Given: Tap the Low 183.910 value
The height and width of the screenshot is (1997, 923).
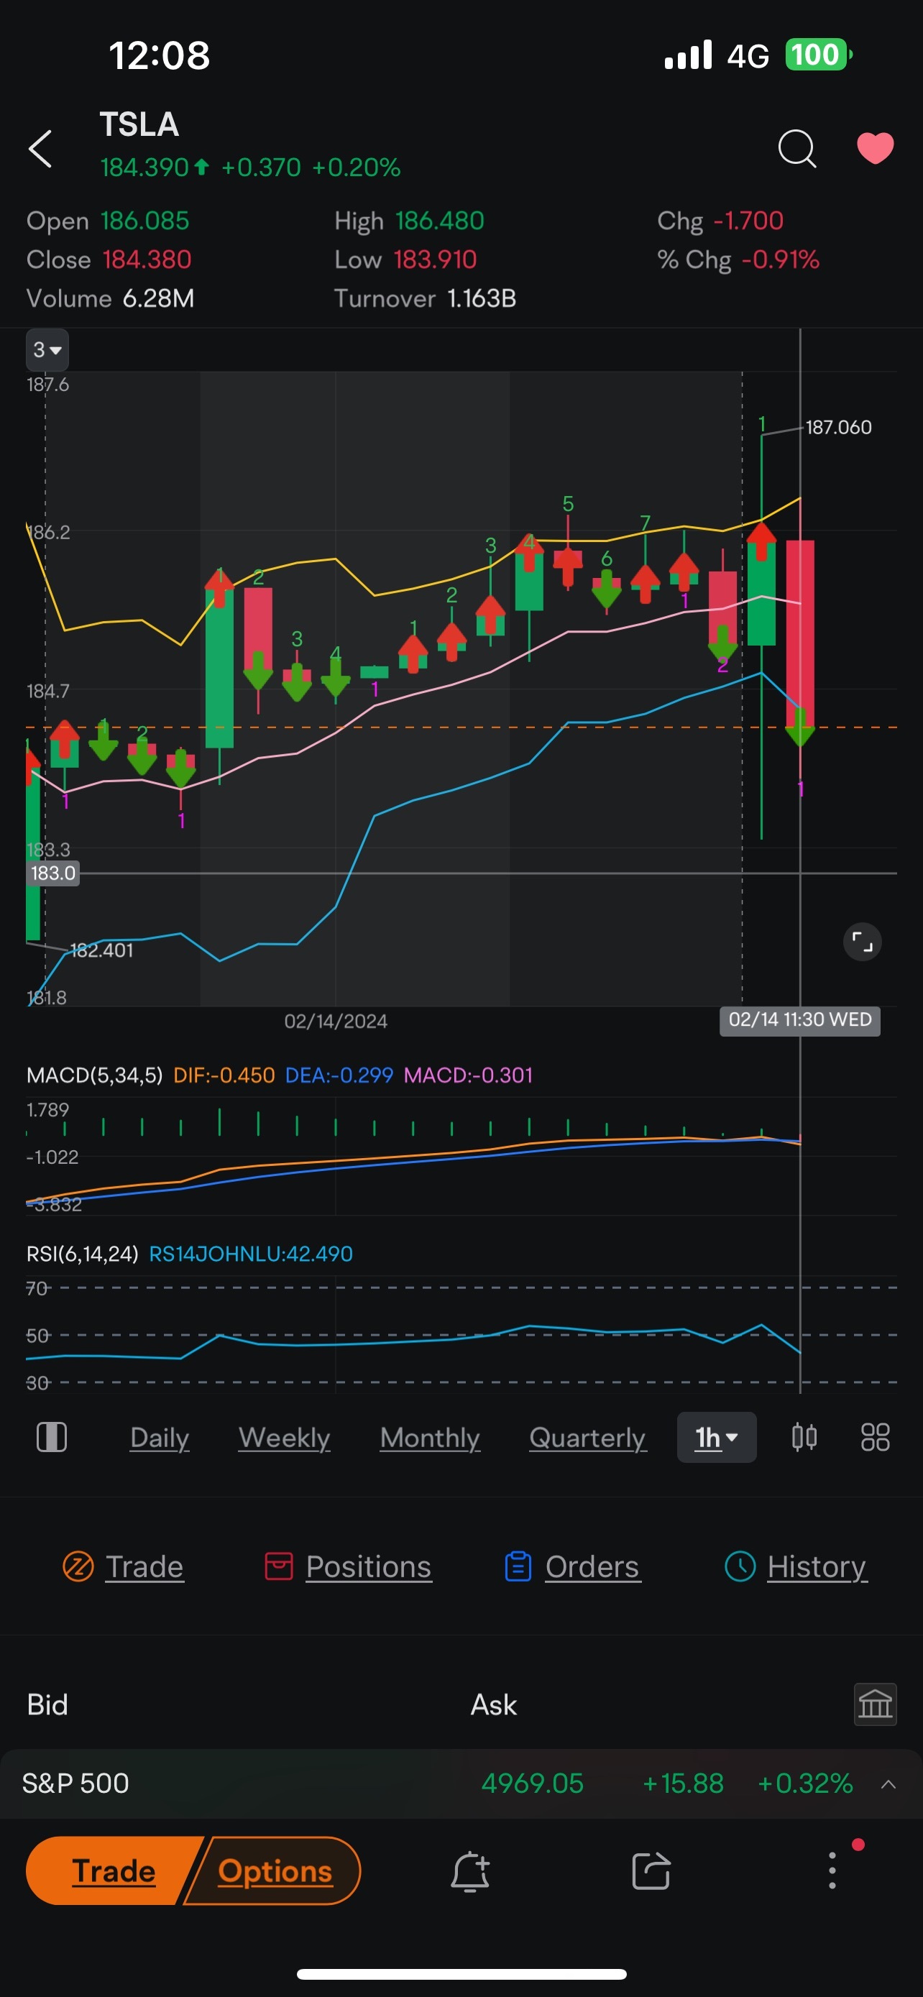Looking at the screenshot, I should point(435,260).
